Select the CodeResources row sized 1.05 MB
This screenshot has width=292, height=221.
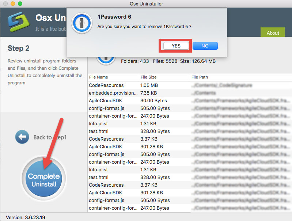[190, 85]
